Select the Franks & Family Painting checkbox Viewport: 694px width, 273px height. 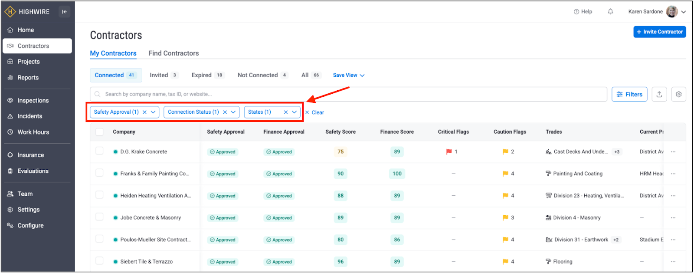coord(100,173)
